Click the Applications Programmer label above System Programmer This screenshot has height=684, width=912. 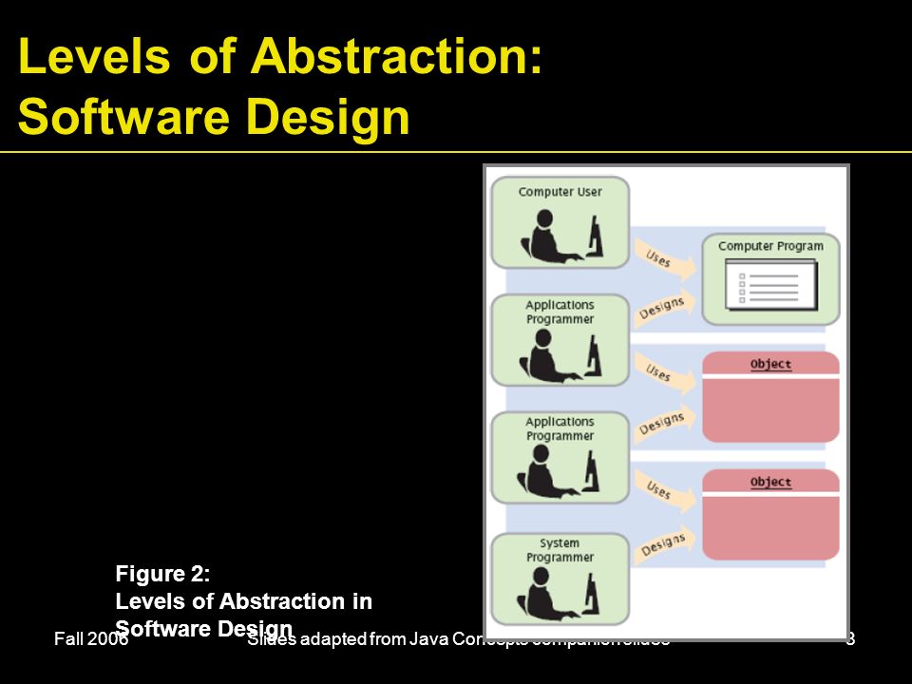[x=560, y=428]
